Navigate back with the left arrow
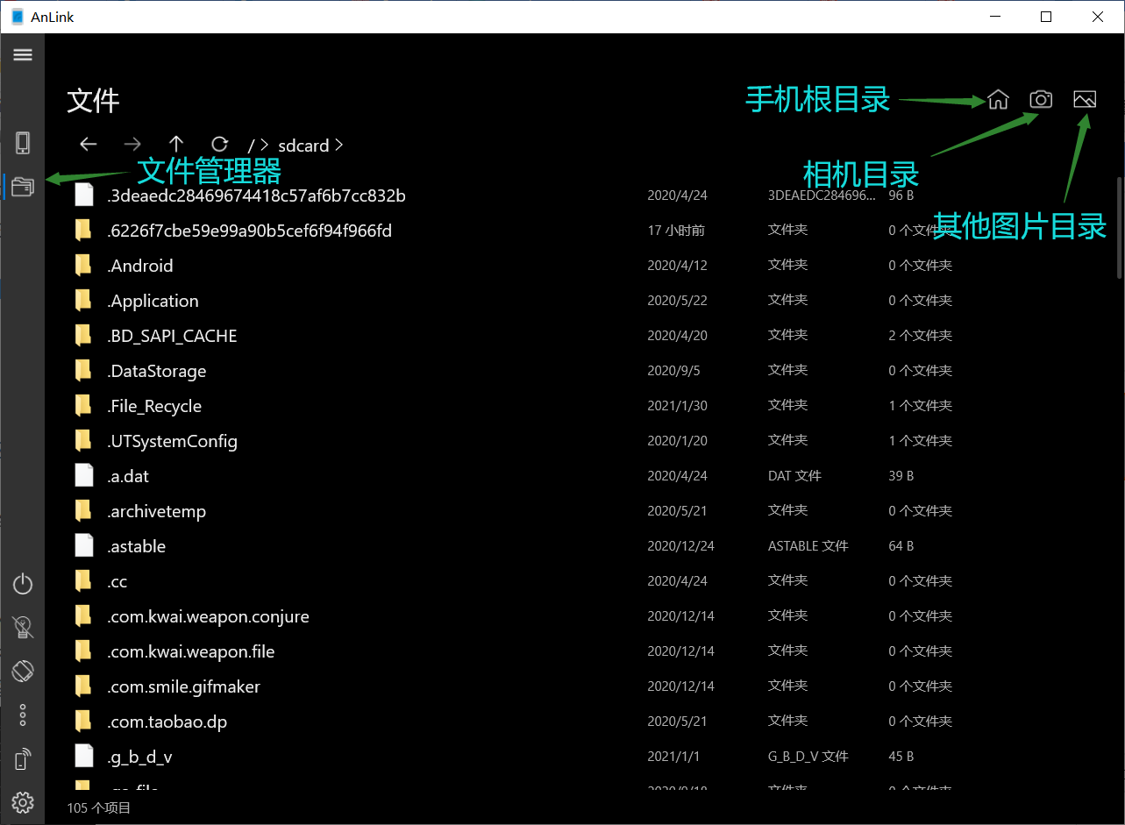This screenshot has height=825, width=1125. (89, 145)
